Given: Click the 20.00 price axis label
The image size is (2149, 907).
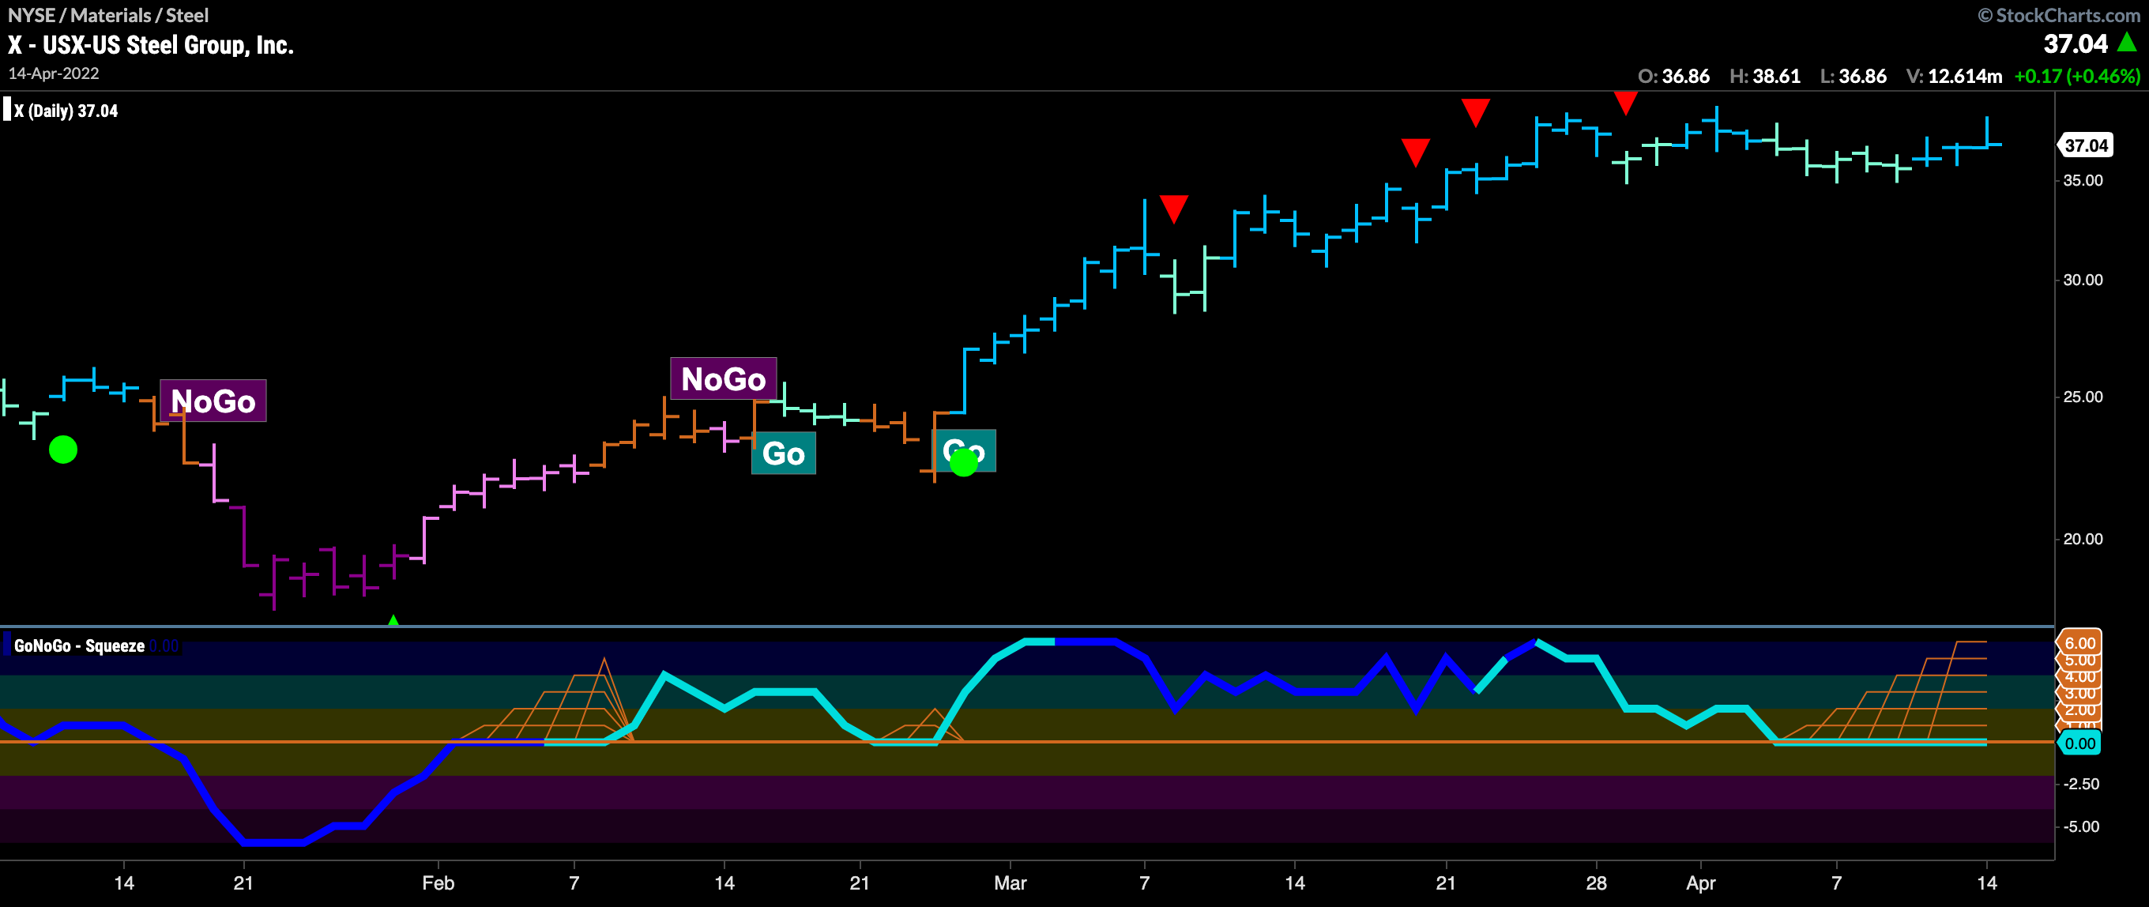Looking at the screenshot, I should coord(2083,539).
